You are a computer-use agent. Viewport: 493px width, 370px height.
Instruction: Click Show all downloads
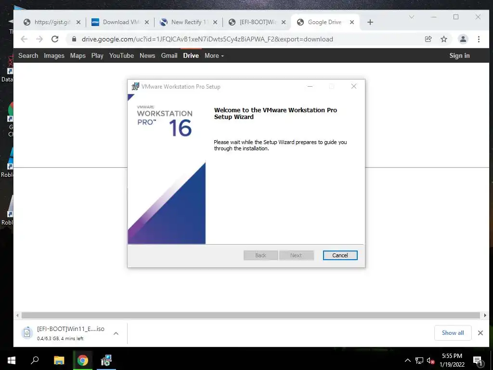tap(453, 333)
